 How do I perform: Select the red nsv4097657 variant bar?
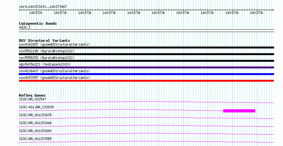[x=146, y=81]
